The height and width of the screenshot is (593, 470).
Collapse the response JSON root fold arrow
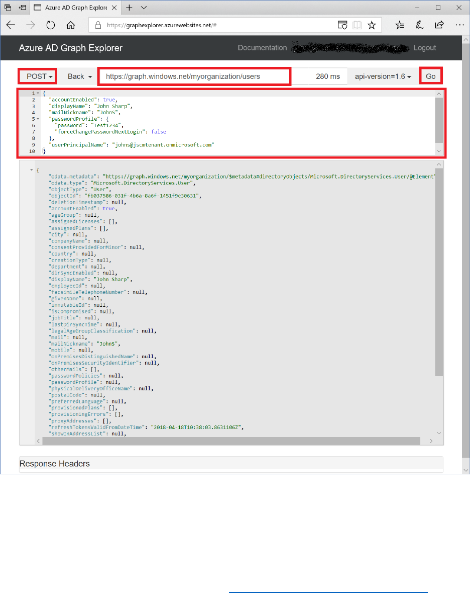[x=32, y=170]
